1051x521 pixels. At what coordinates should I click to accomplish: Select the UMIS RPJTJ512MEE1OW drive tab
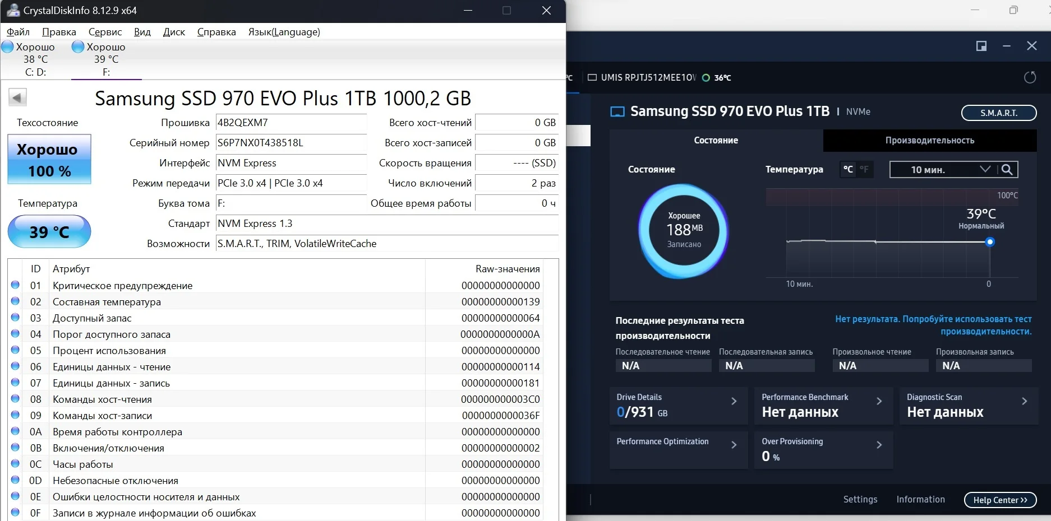click(x=659, y=77)
